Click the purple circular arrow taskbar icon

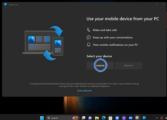(x=124, y=118)
